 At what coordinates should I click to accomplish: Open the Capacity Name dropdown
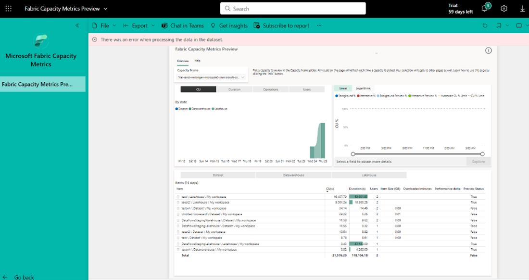(211, 77)
